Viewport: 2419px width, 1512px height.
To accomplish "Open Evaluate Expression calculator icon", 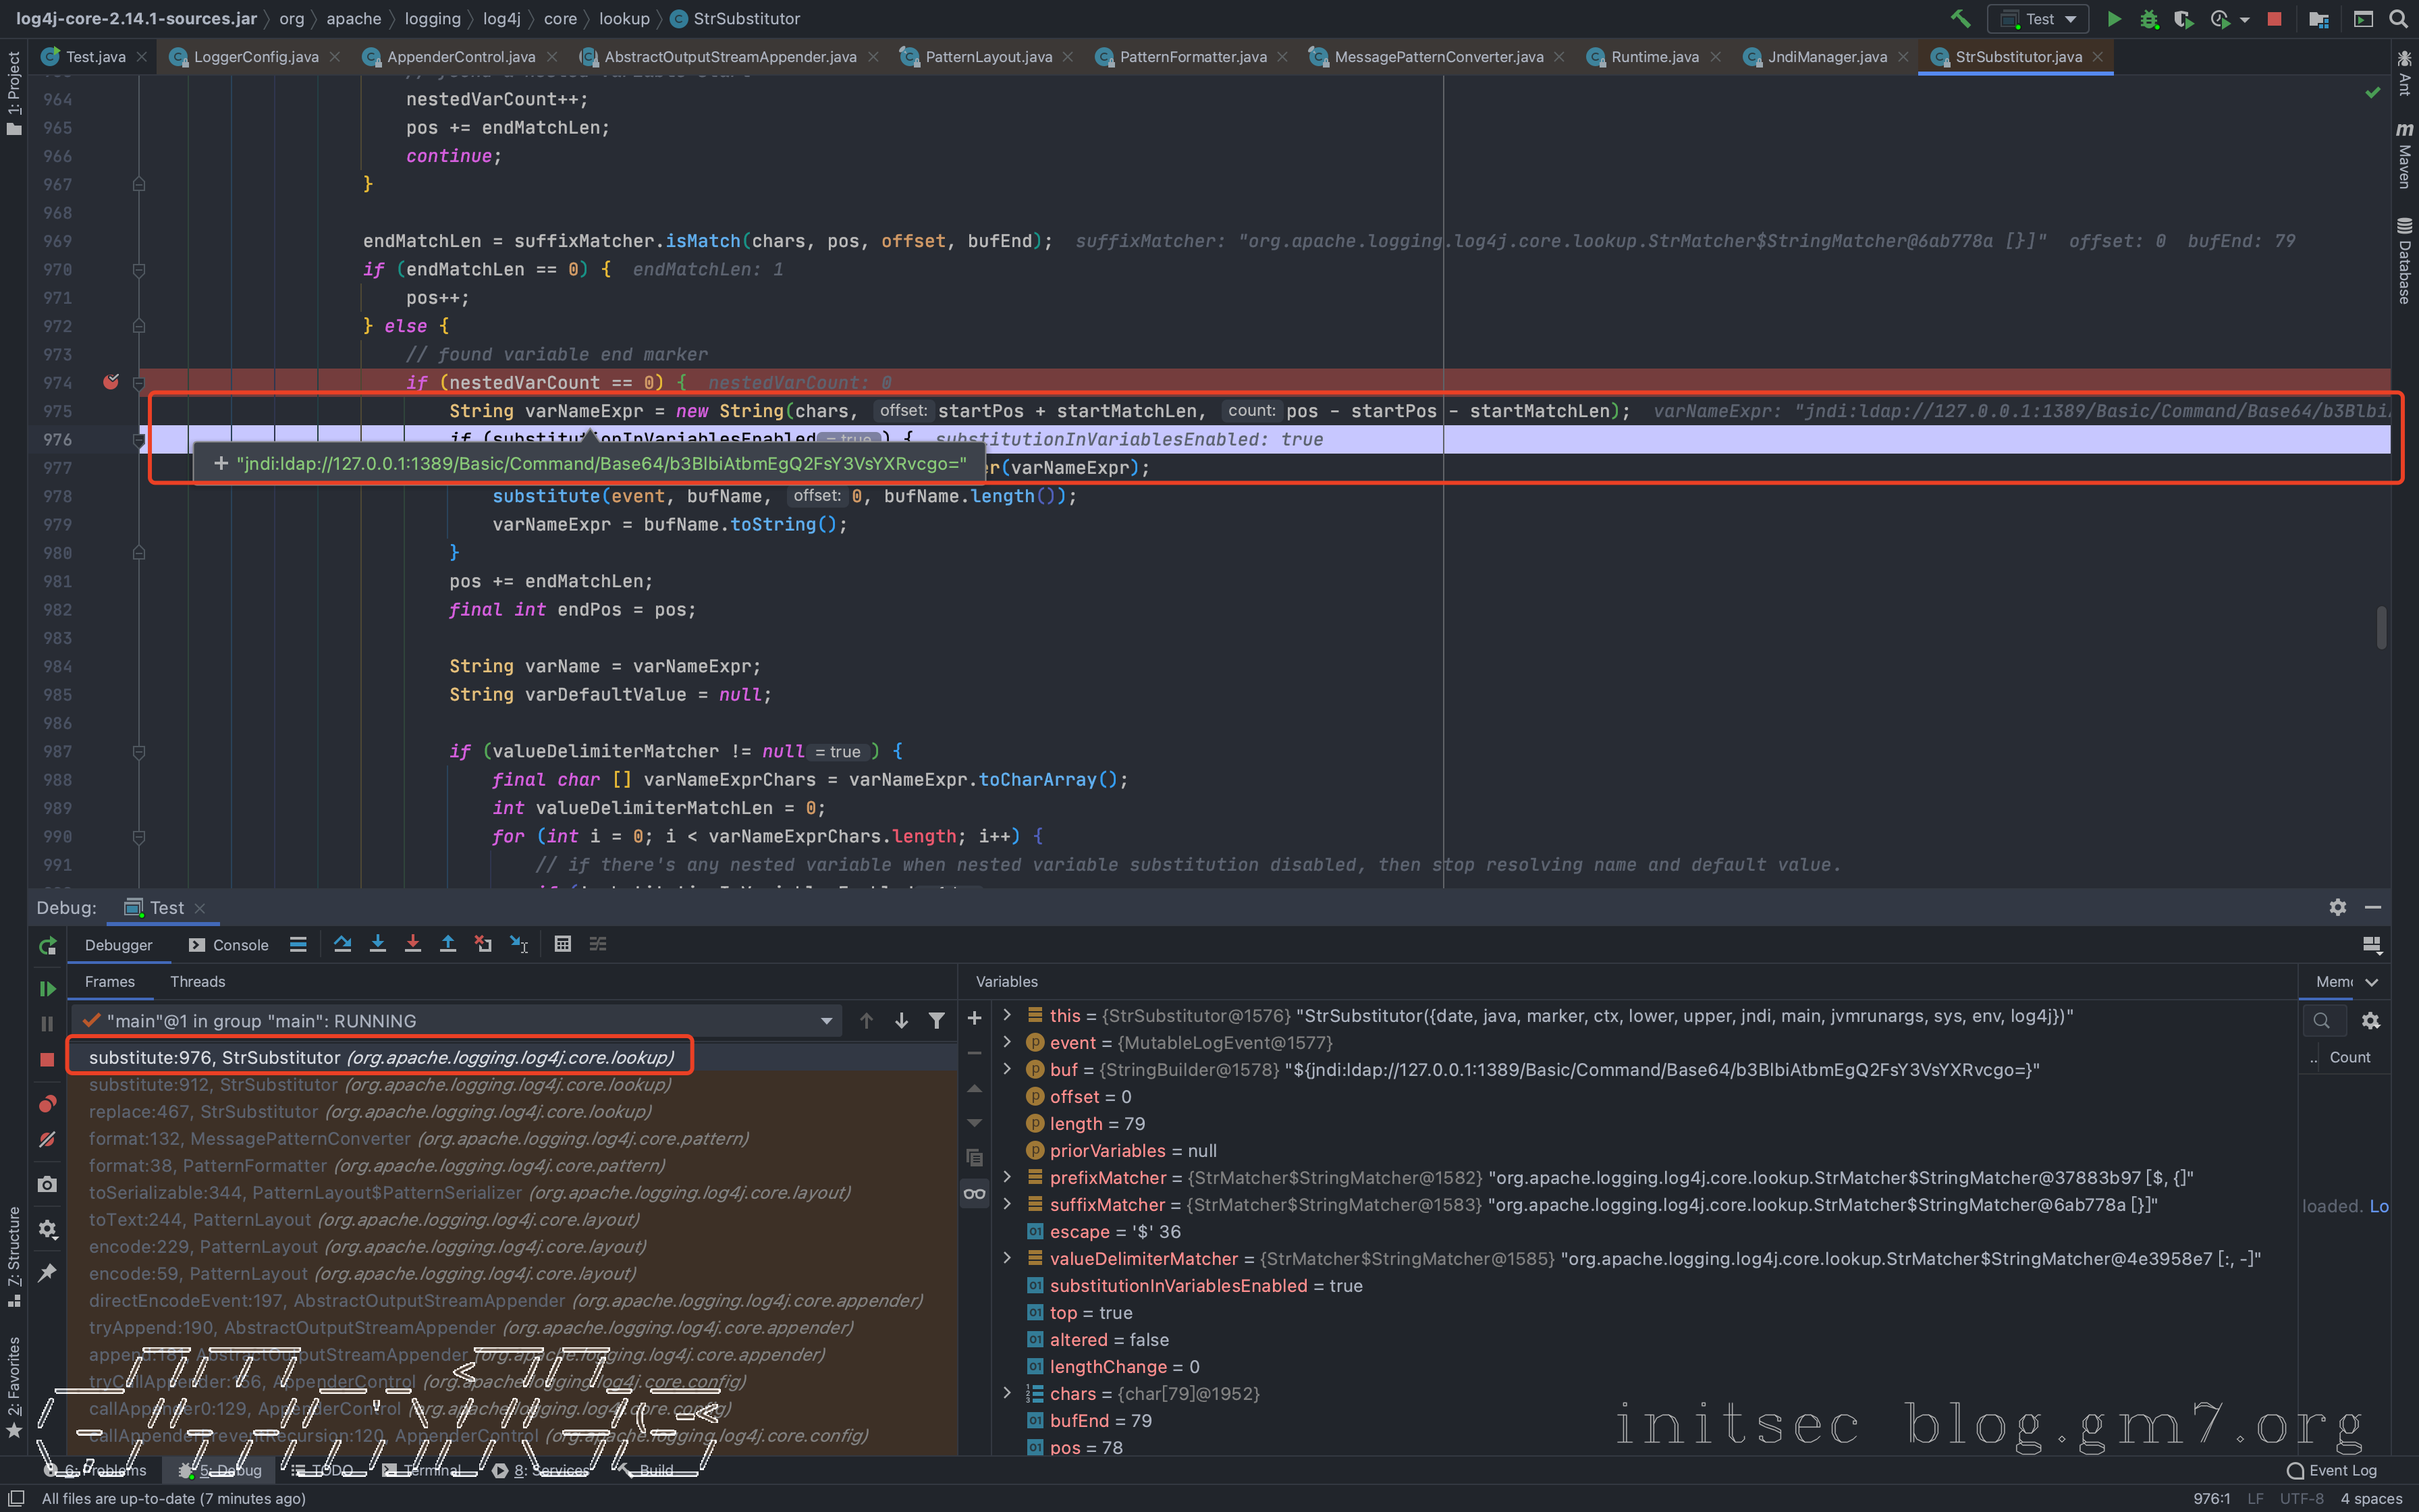I will coord(563,944).
